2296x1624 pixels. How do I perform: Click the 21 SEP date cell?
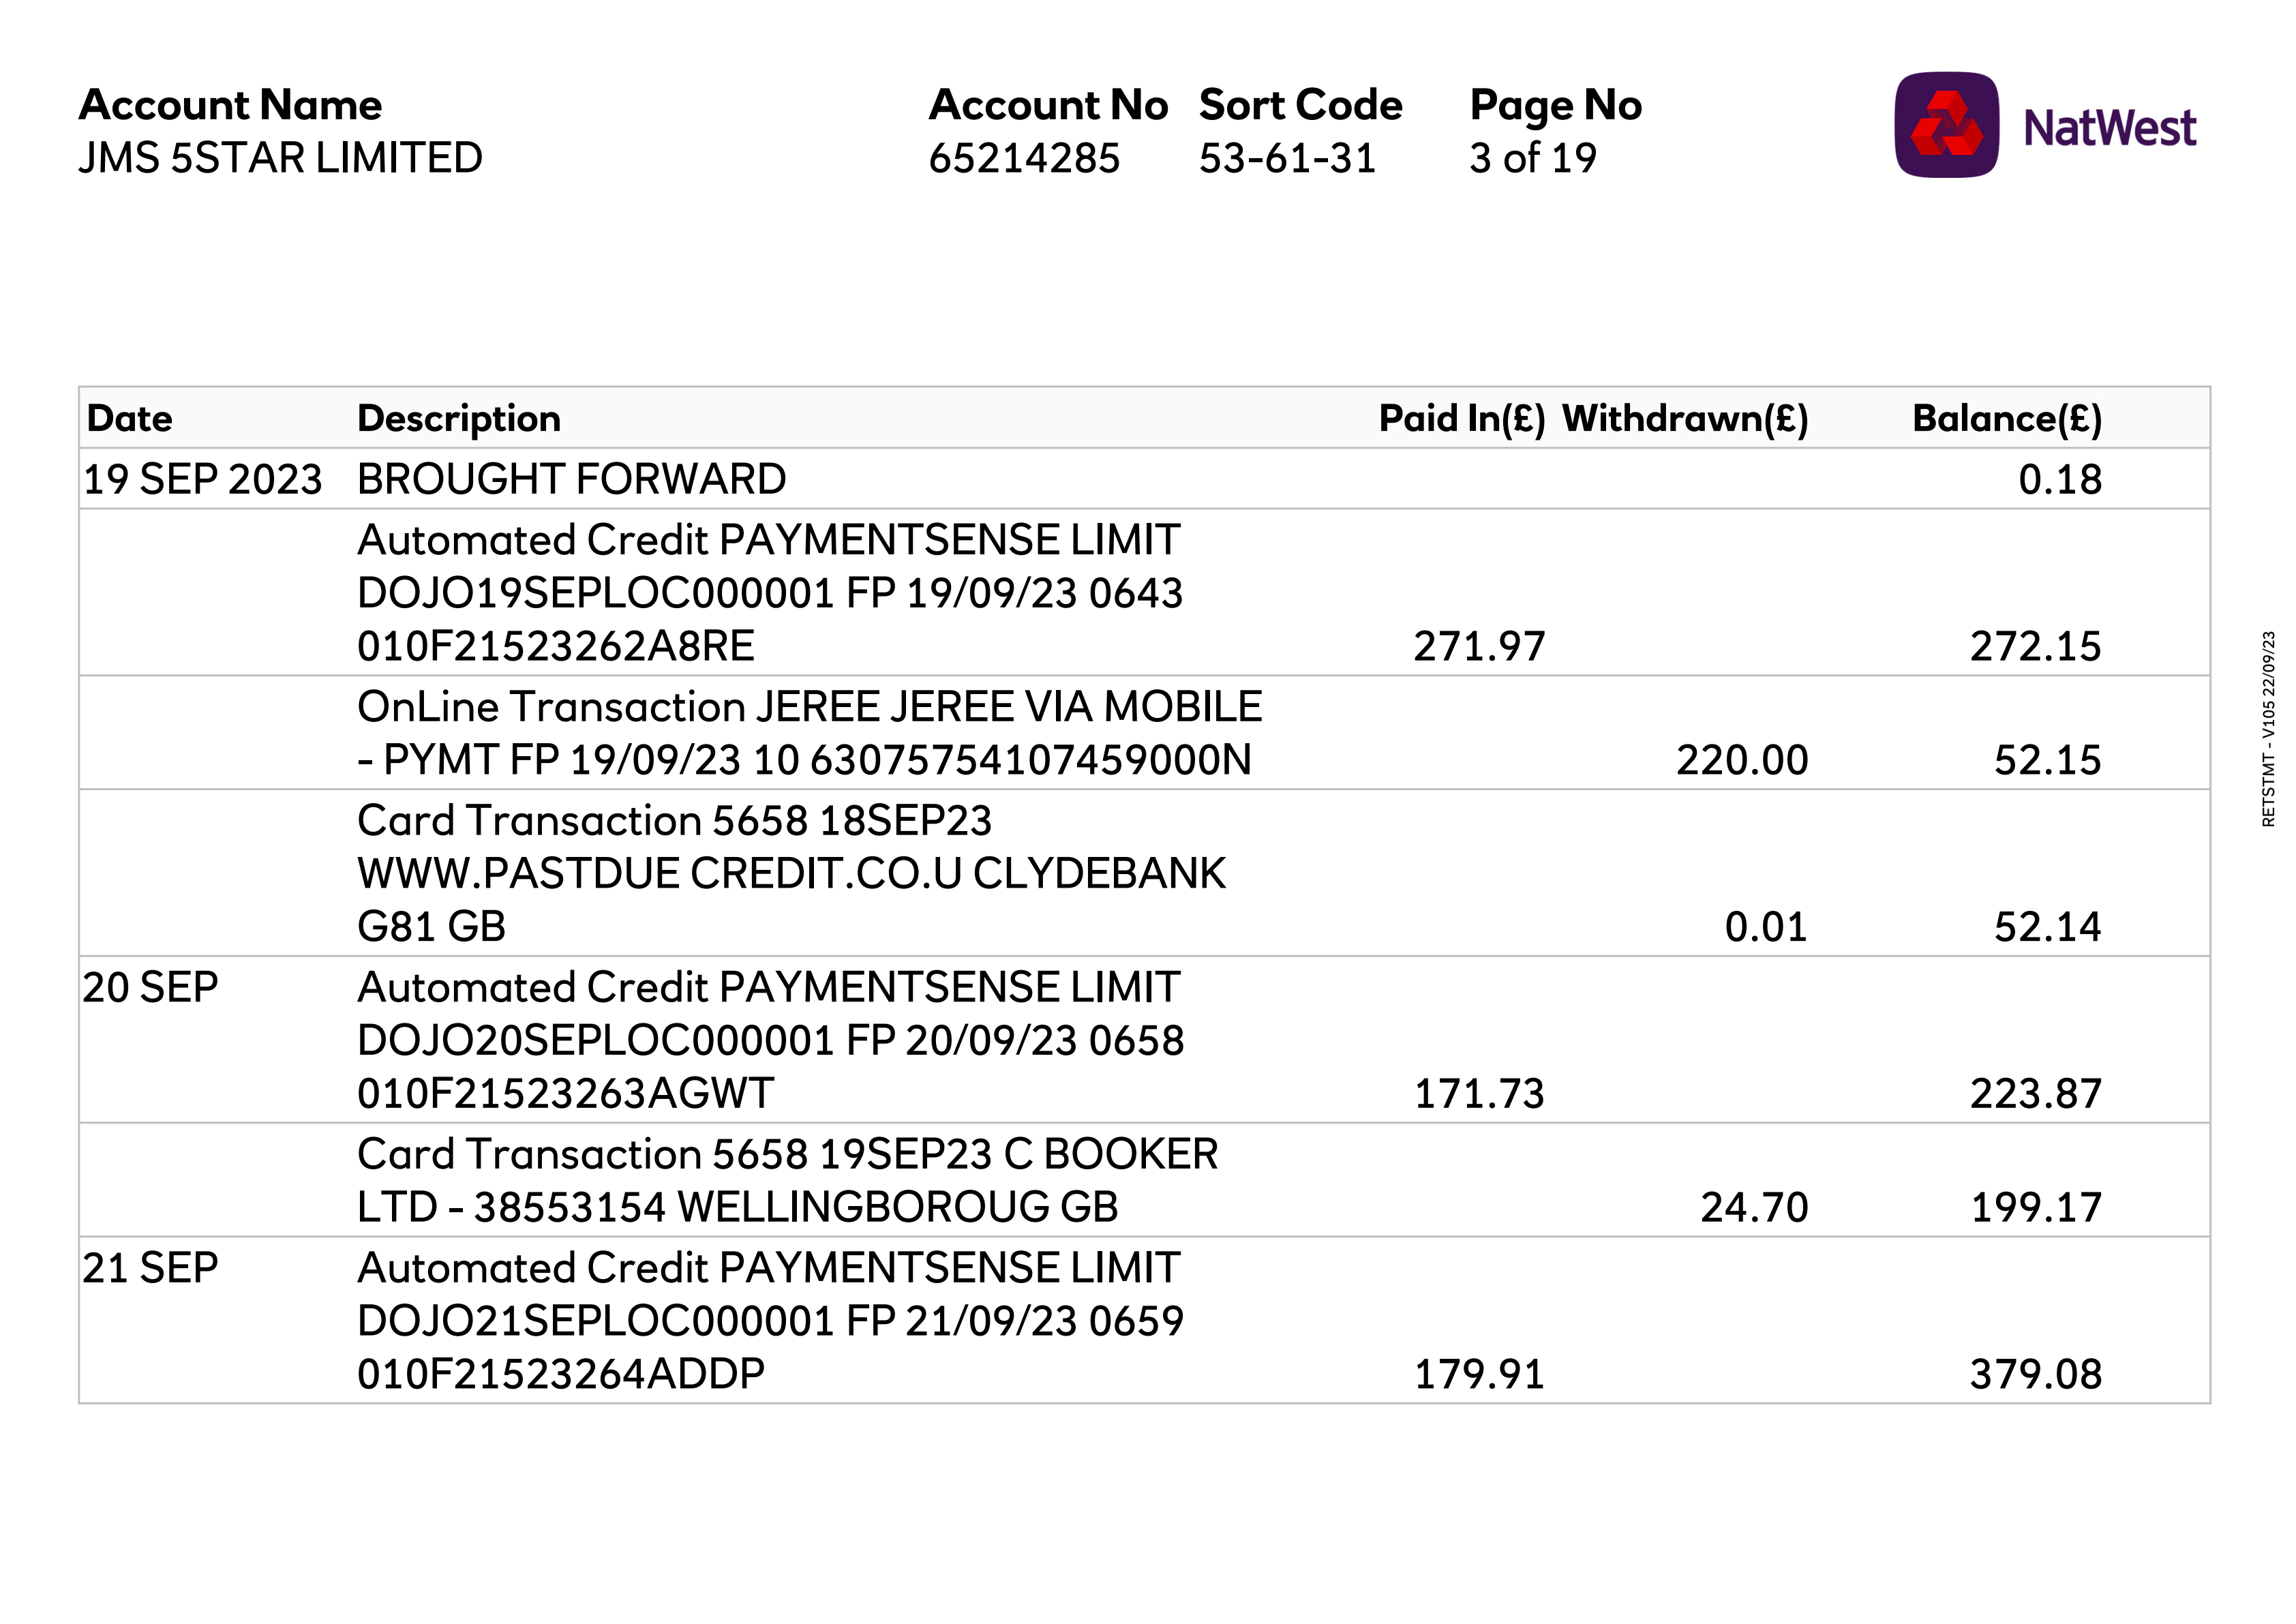150,1267
